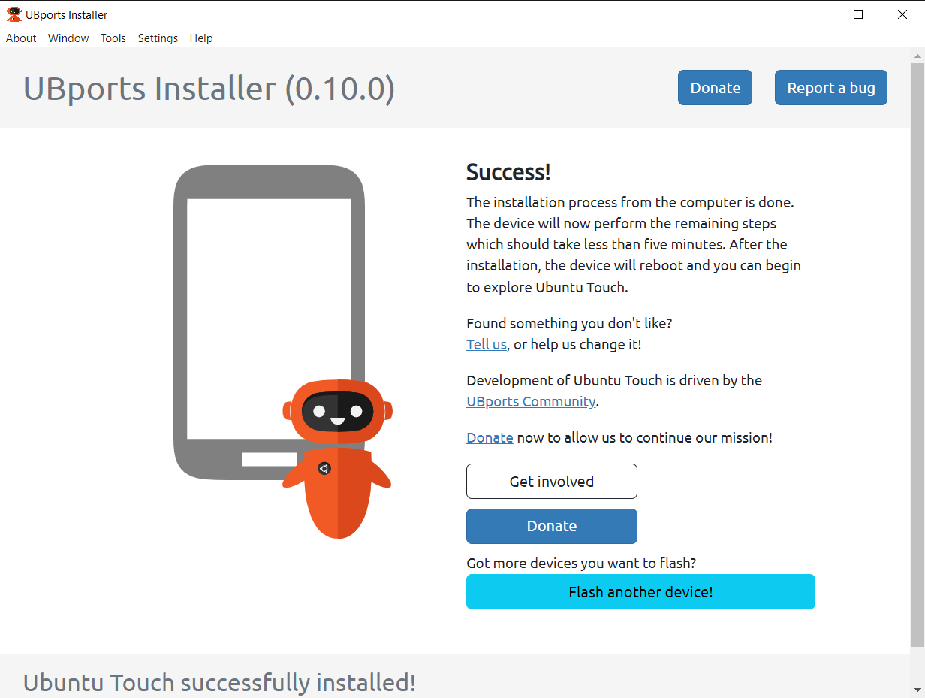Click the scrollbar up arrow
Image resolution: width=925 pixels, height=698 pixels.
coord(917,56)
